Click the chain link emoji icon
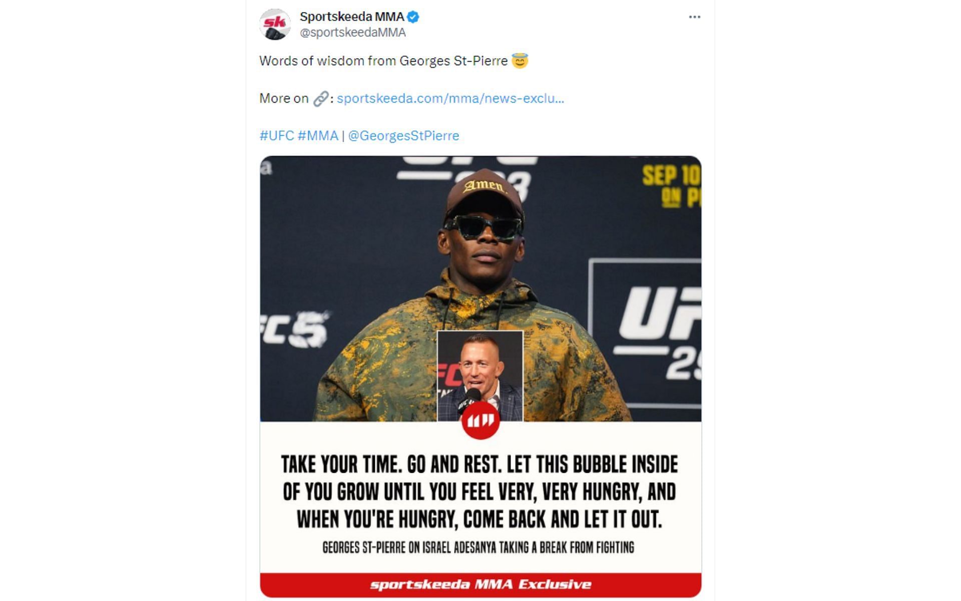Screen dimensions: 961x601 coord(320,99)
